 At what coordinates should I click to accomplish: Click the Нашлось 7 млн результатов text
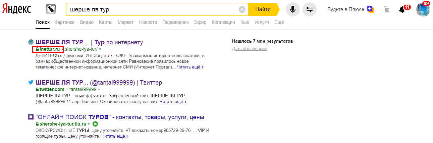(263, 41)
